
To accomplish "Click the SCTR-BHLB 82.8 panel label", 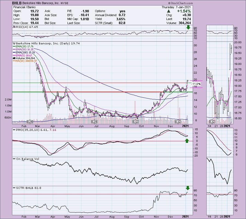I will point(28,188).
